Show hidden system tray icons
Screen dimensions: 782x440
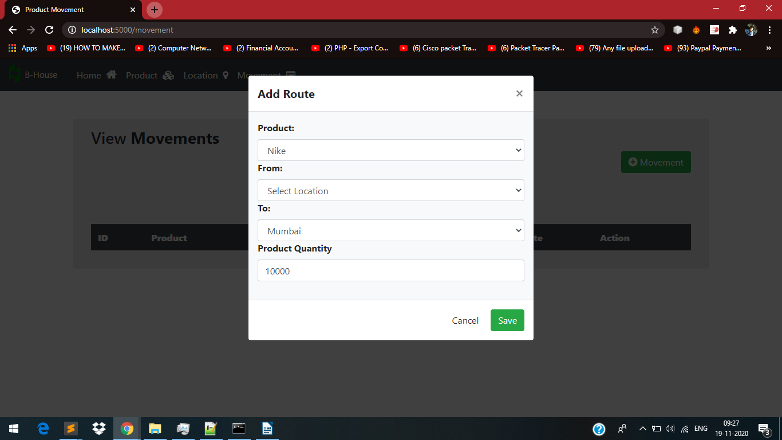642,429
